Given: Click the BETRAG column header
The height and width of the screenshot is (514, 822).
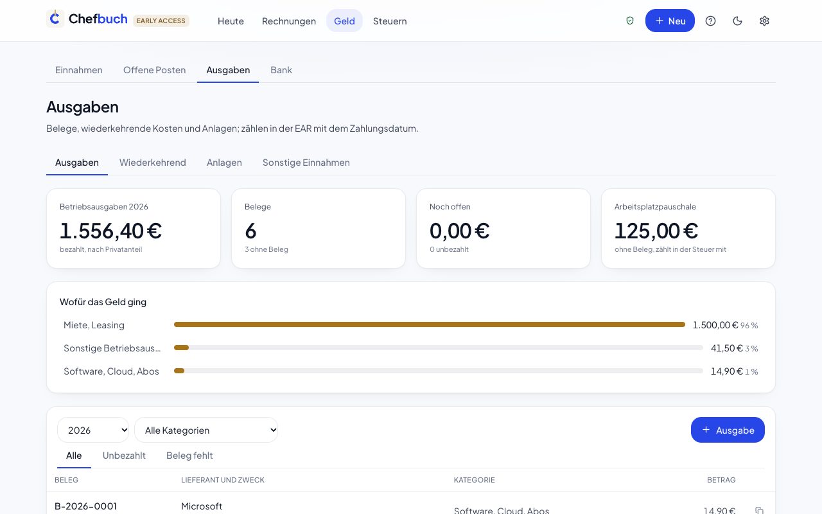Looking at the screenshot, I should pos(721,480).
